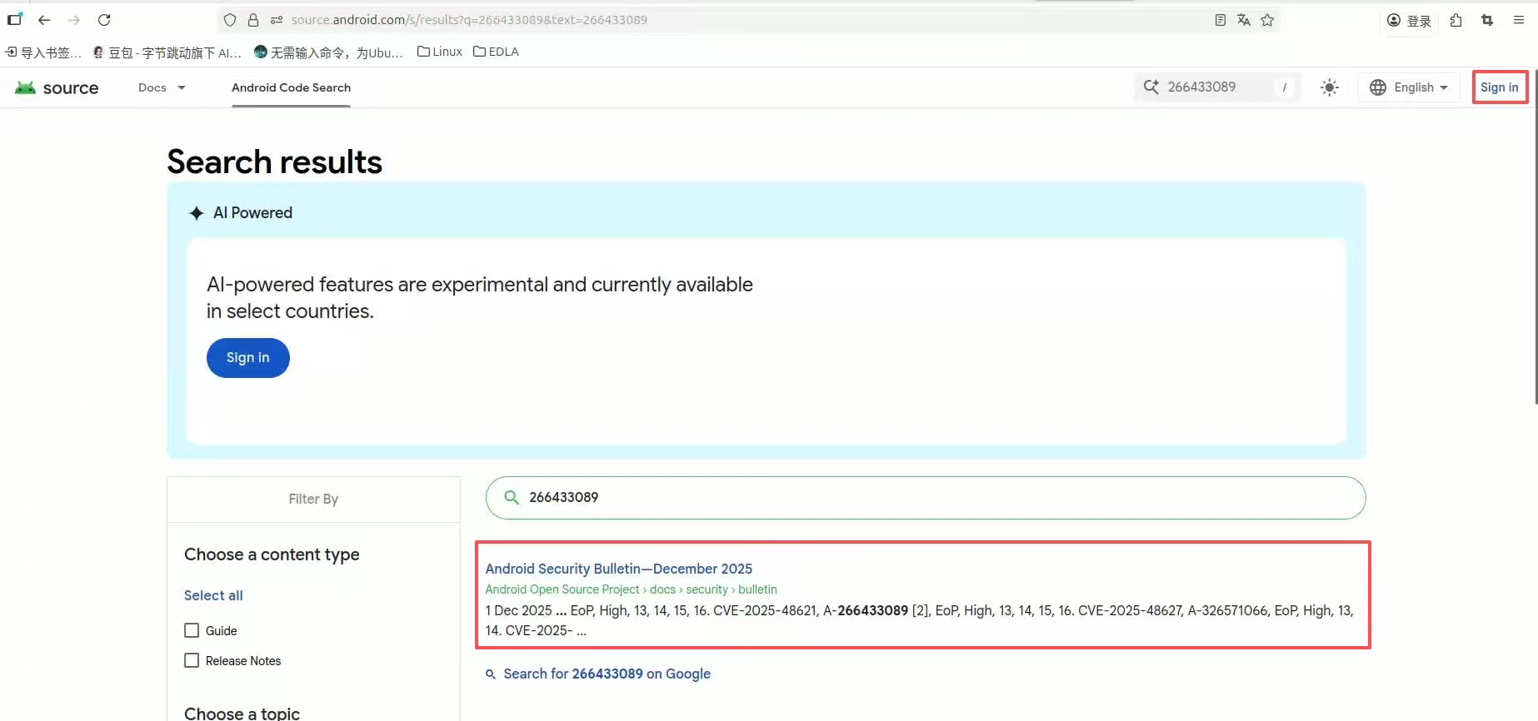The image size is (1538, 721).
Task: Click the results page search input box
Action: click(x=926, y=498)
